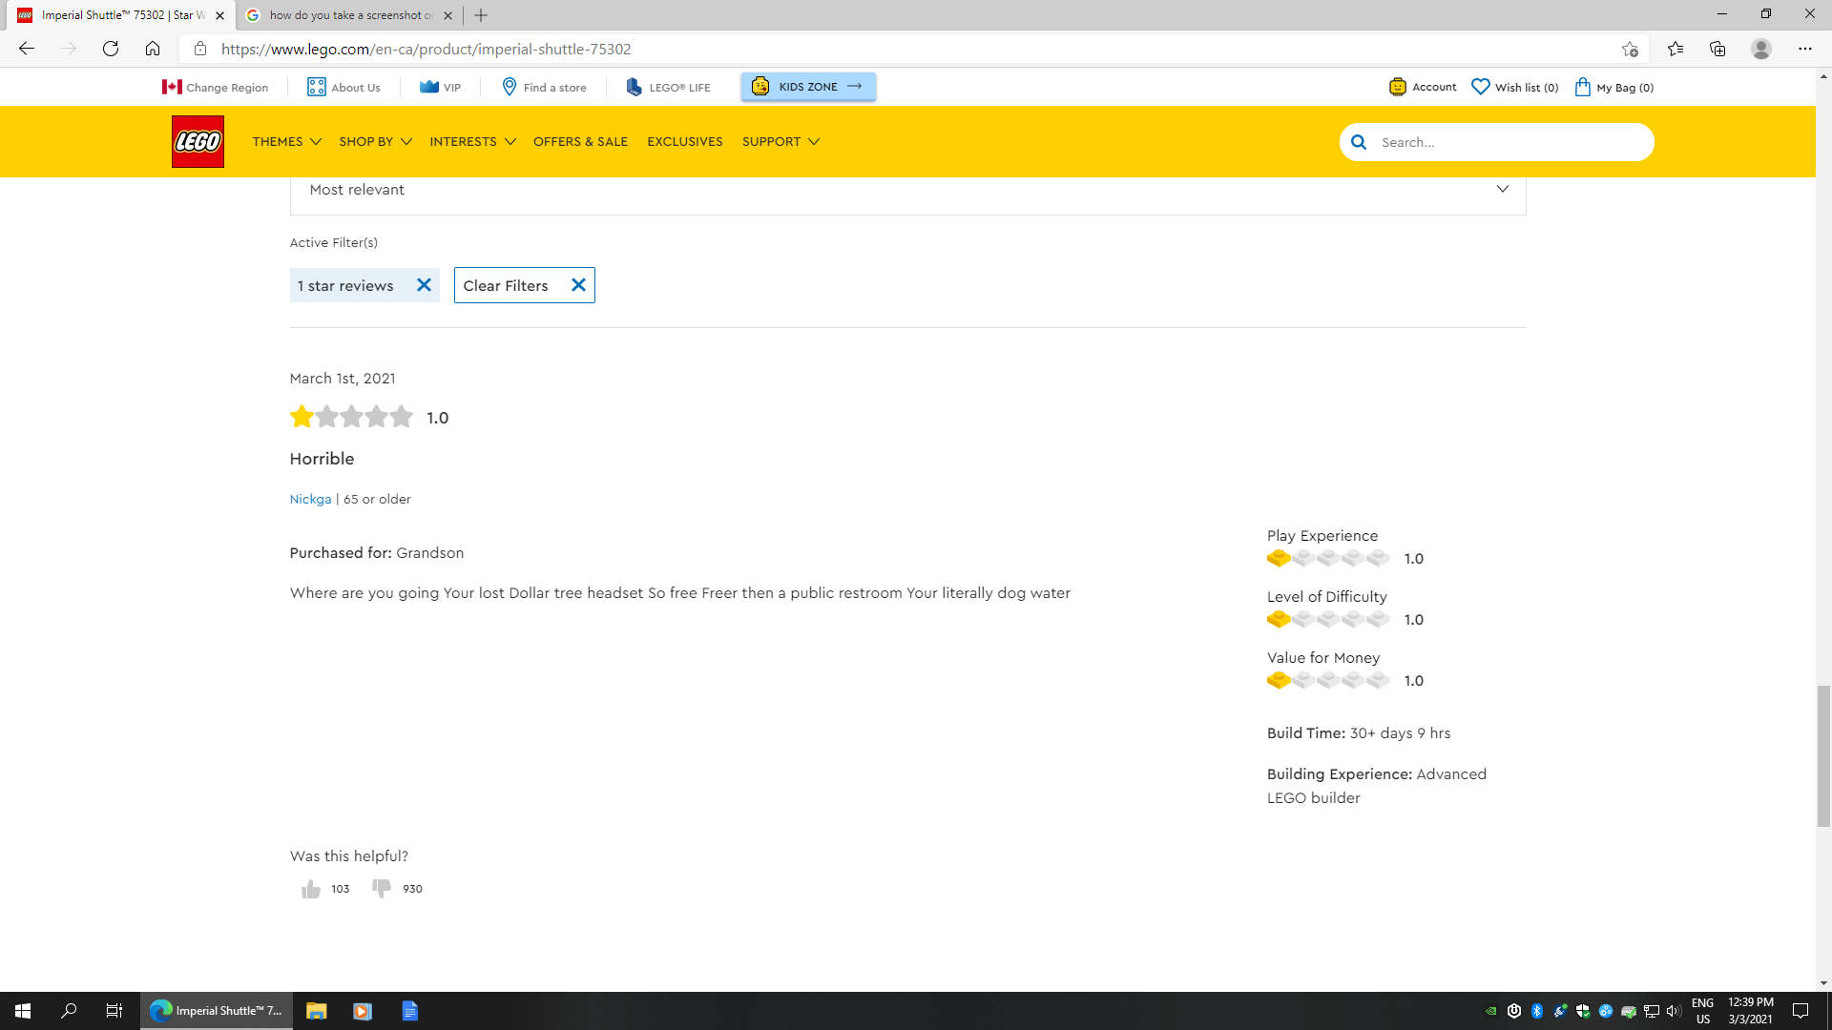The width and height of the screenshot is (1832, 1030).
Task: Click Find a store link
Action: coord(544,87)
